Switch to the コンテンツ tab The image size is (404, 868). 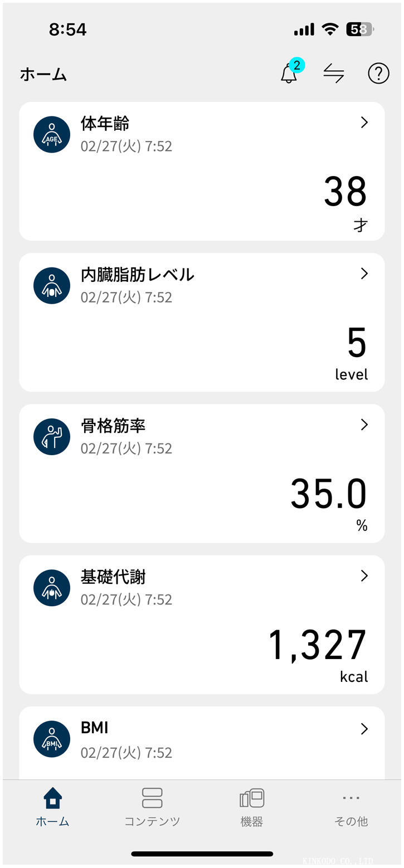tap(152, 807)
